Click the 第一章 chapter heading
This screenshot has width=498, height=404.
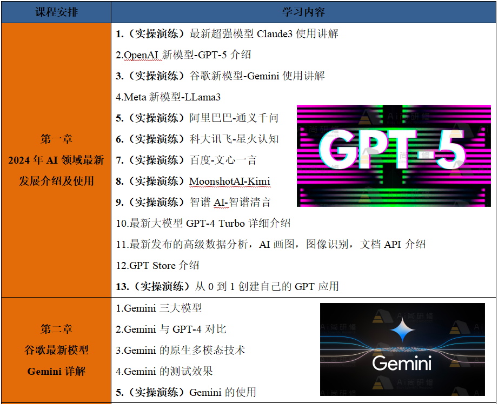[x=56, y=139]
